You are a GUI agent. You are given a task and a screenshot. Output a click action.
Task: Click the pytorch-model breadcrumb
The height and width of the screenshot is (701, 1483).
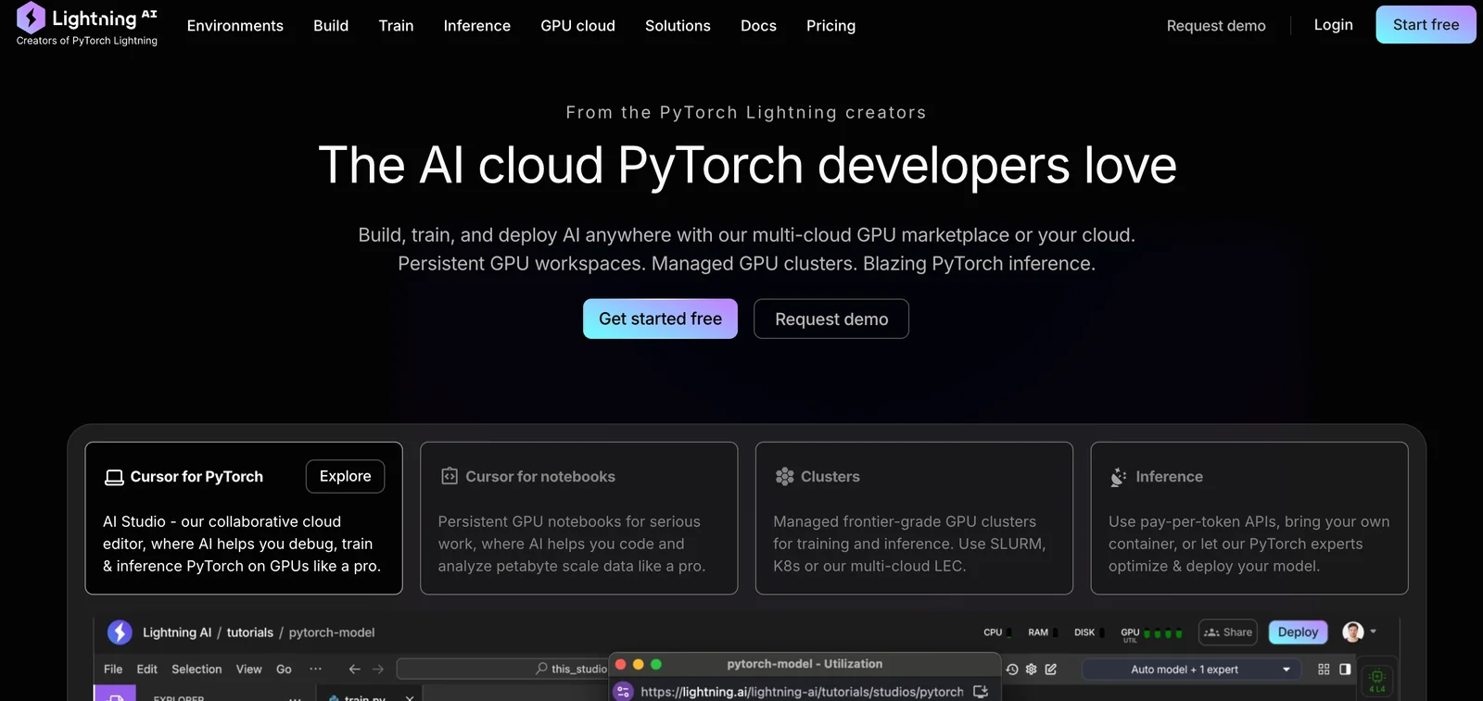tap(332, 632)
